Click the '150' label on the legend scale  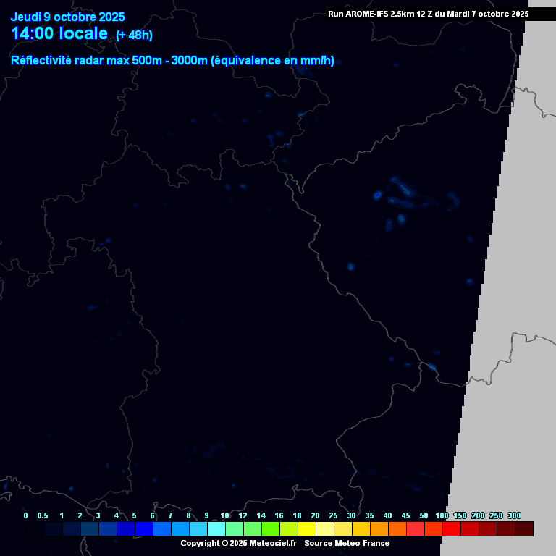(460, 515)
